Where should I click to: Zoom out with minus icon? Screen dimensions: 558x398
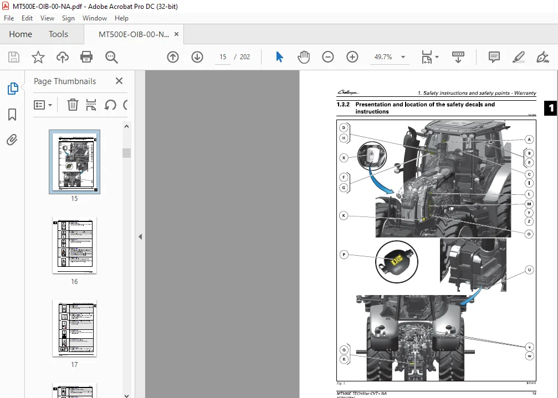click(x=327, y=57)
